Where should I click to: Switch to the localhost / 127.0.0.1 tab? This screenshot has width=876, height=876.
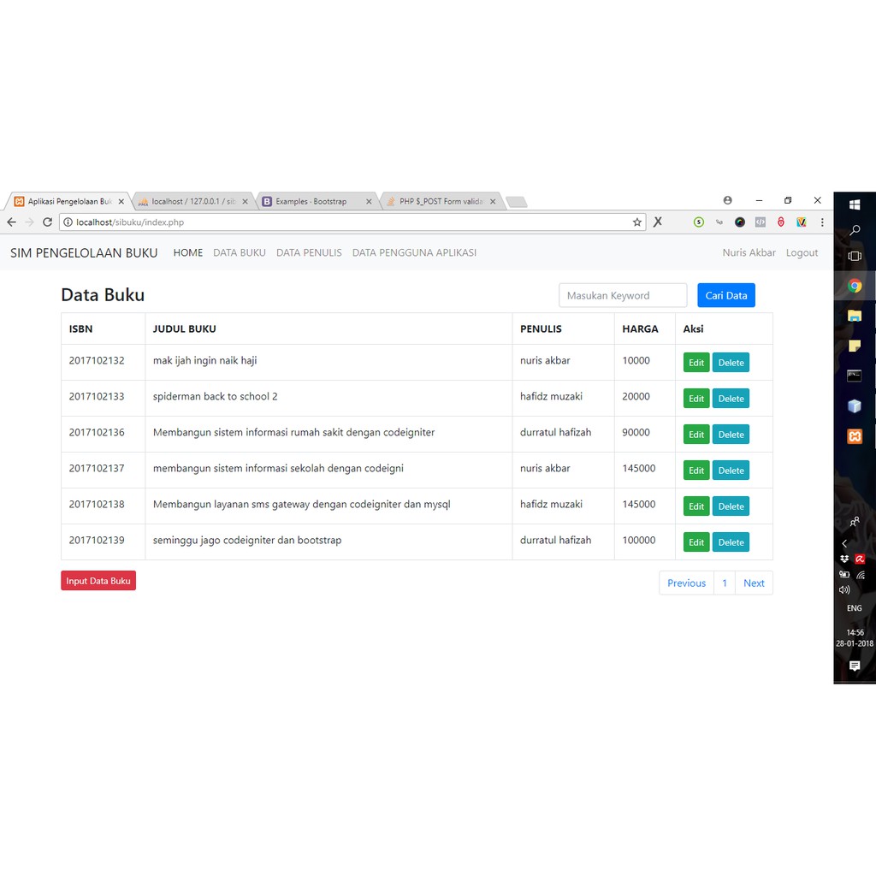pos(192,202)
